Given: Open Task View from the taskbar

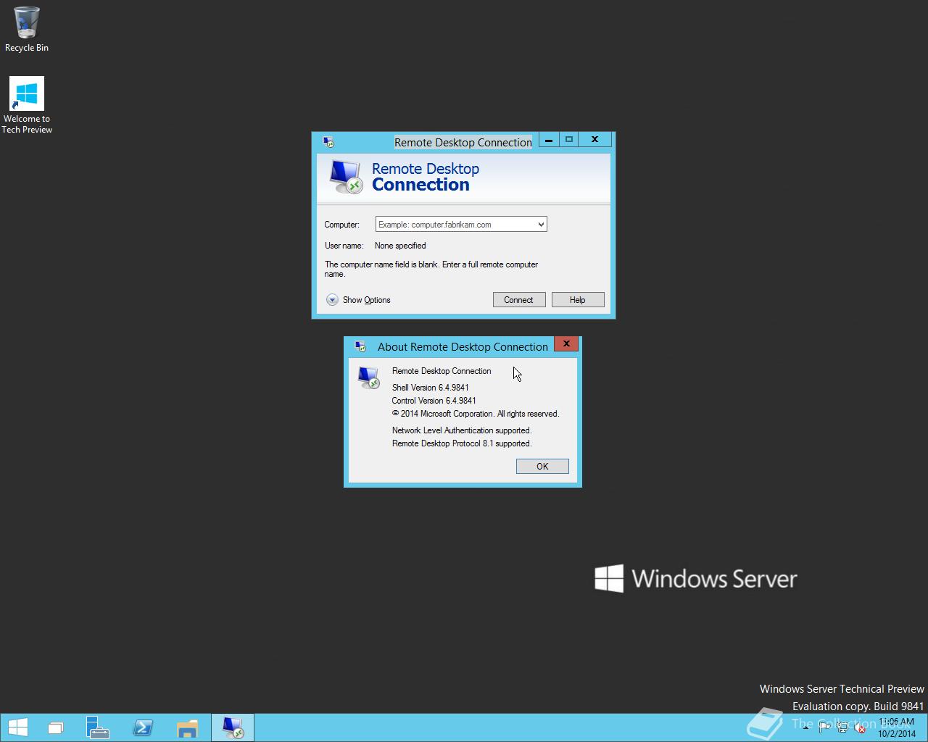Looking at the screenshot, I should [56, 728].
